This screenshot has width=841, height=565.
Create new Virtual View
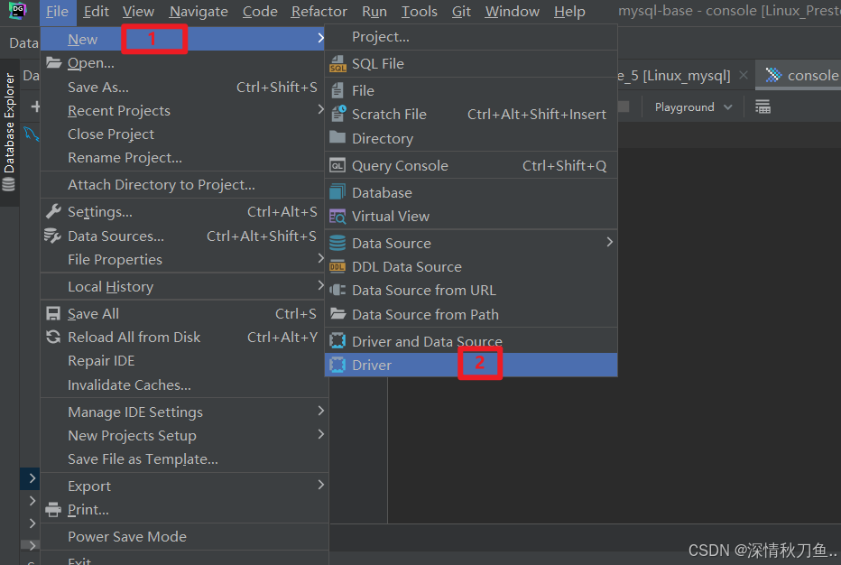click(x=471, y=217)
